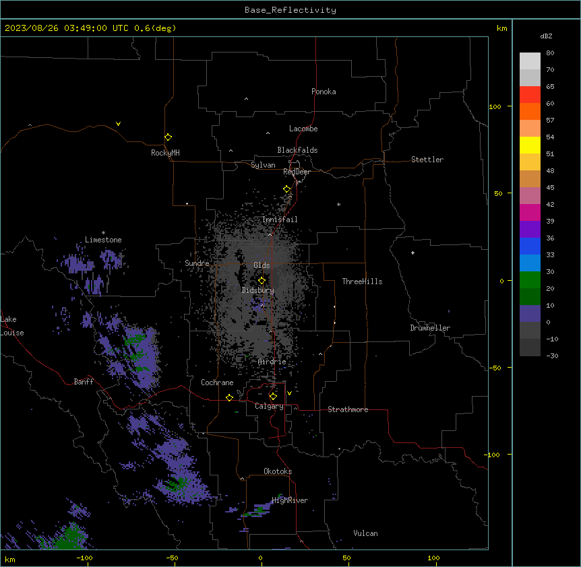Click the Didsbury city label
Viewport: 581px width, 567px height.
(258, 290)
